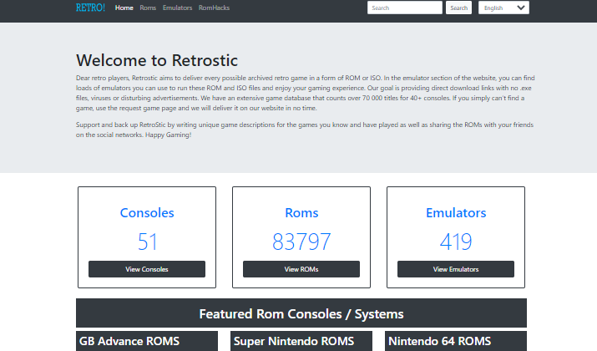597x351 pixels.
Task: Click the RETRO! site logo
Action: [x=90, y=8]
